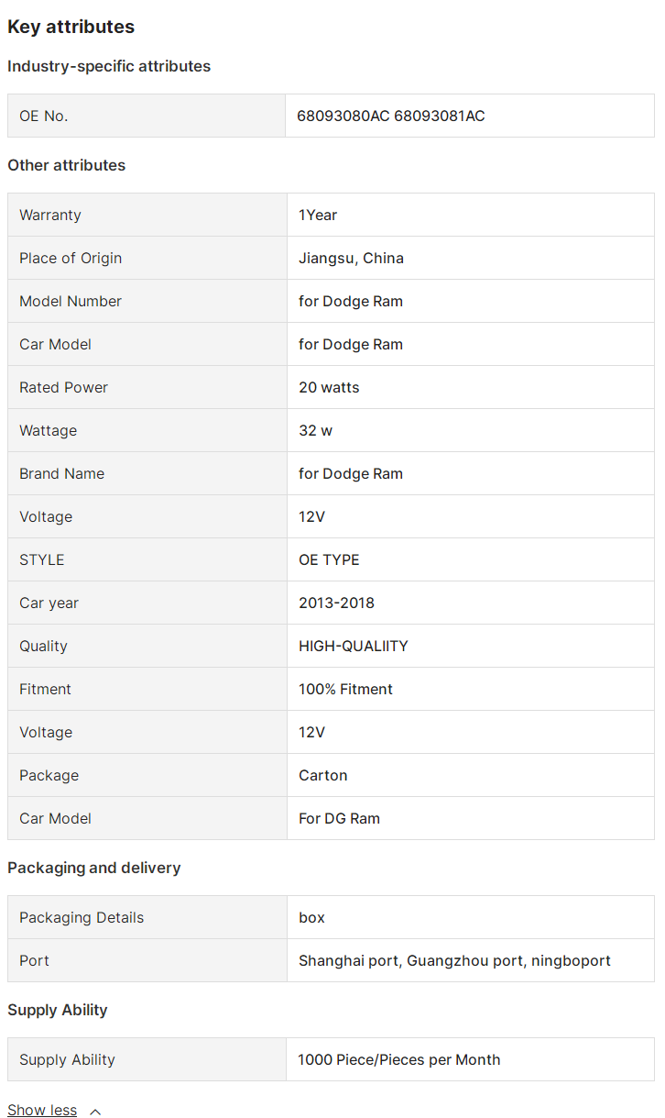Click the Wattage value "32 w"

315,430
